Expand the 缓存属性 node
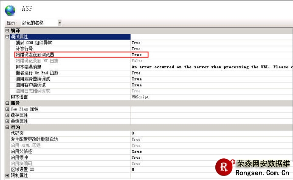 tap(7, 115)
